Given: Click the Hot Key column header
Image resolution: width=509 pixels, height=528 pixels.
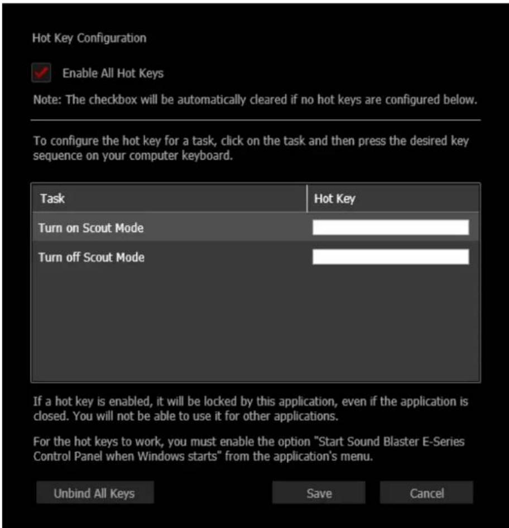Looking at the screenshot, I should tap(393, 198).
